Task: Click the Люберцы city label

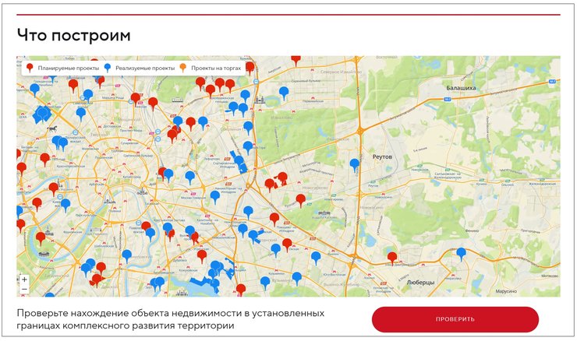Action: coord(420,283)
